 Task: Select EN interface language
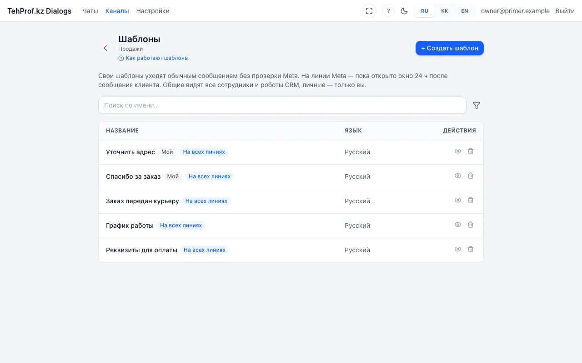coord(465,11)
